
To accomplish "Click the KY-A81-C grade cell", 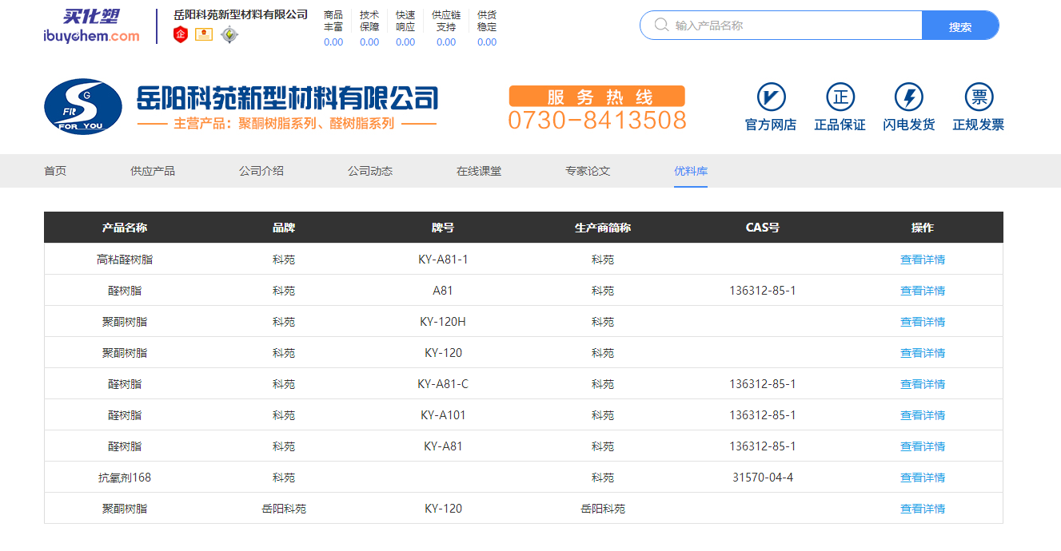I will pos(443,384).
